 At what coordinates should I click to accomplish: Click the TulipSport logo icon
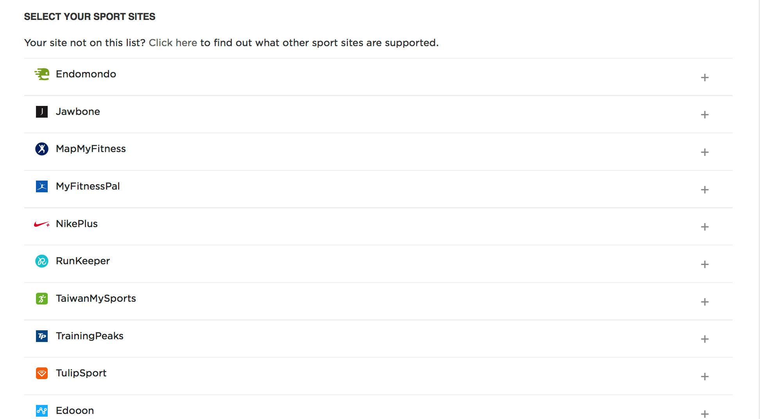(42, 373)
